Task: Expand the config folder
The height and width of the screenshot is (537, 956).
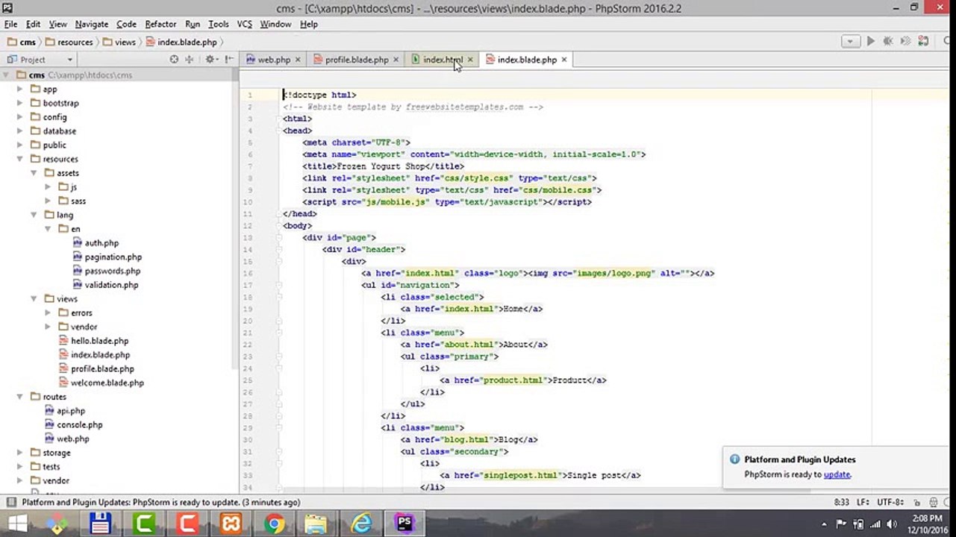Action: tap(20, 117)
